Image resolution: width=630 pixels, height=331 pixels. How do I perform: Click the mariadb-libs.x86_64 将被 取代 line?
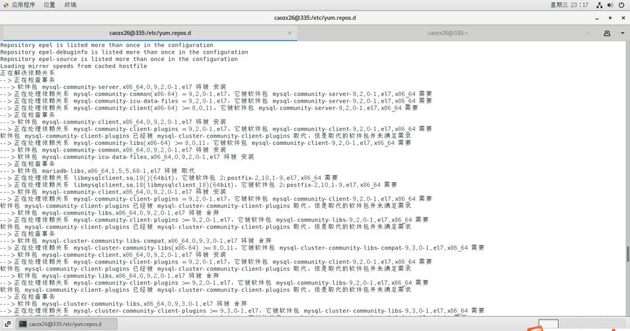(98, 171)
